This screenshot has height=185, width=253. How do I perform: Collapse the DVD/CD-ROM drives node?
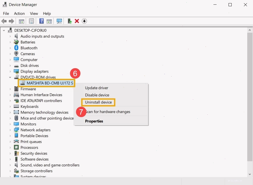(x=10, y=77)
